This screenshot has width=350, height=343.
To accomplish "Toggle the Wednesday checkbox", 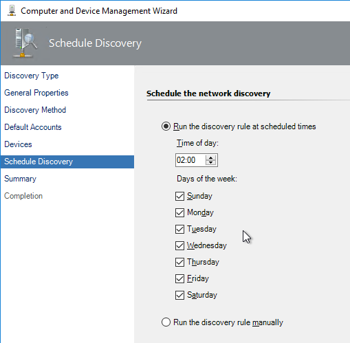I will pyautogui.click(x=179, y=245).
